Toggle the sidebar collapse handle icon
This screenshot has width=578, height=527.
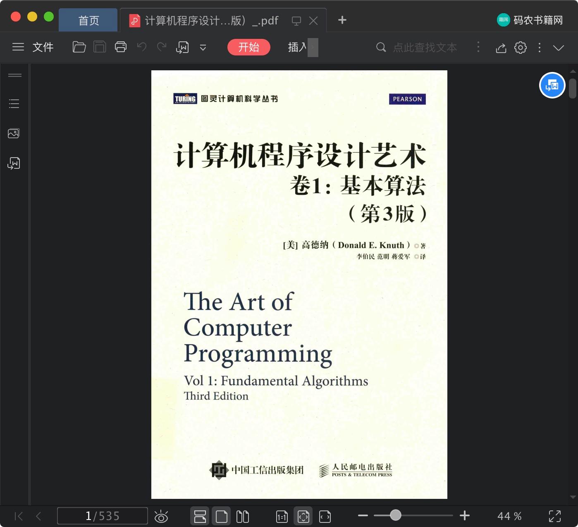point(15,75)
